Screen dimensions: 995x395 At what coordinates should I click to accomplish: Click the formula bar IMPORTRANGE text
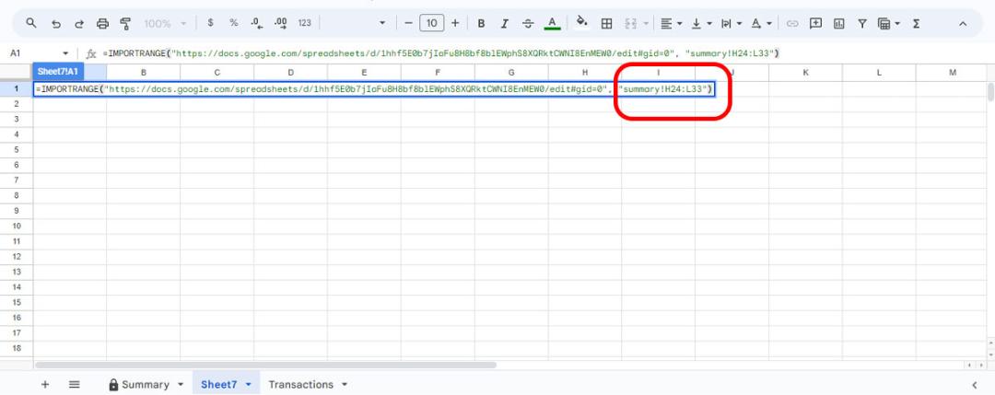tap(440, 53)
